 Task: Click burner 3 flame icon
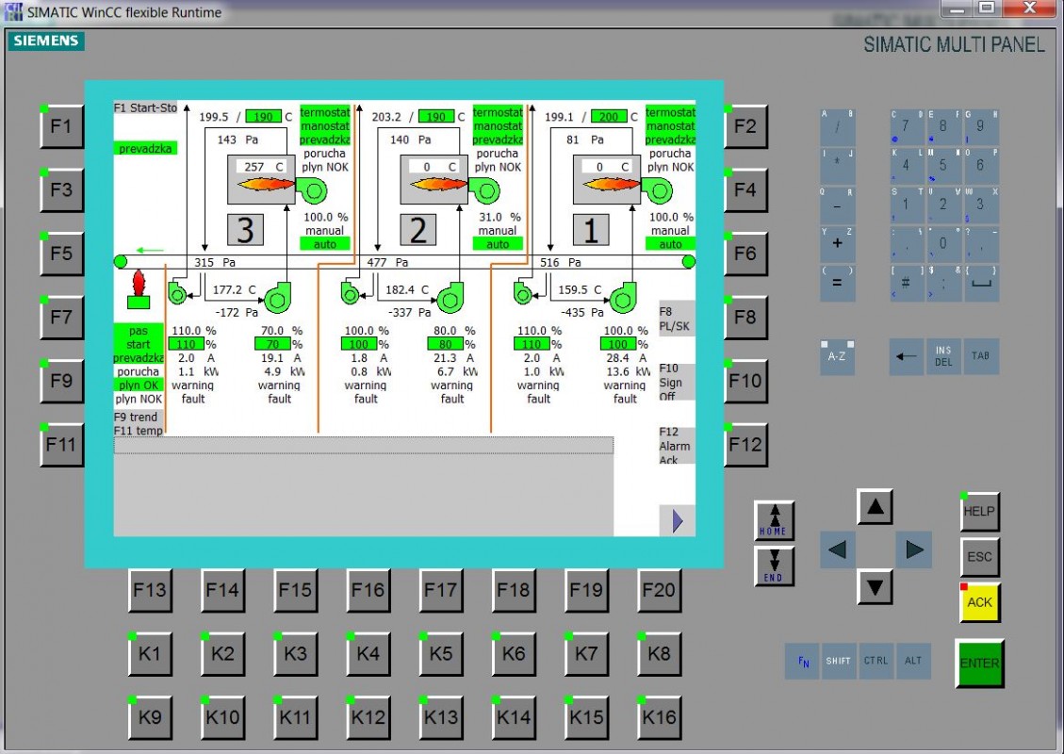[x=266, y=184]
